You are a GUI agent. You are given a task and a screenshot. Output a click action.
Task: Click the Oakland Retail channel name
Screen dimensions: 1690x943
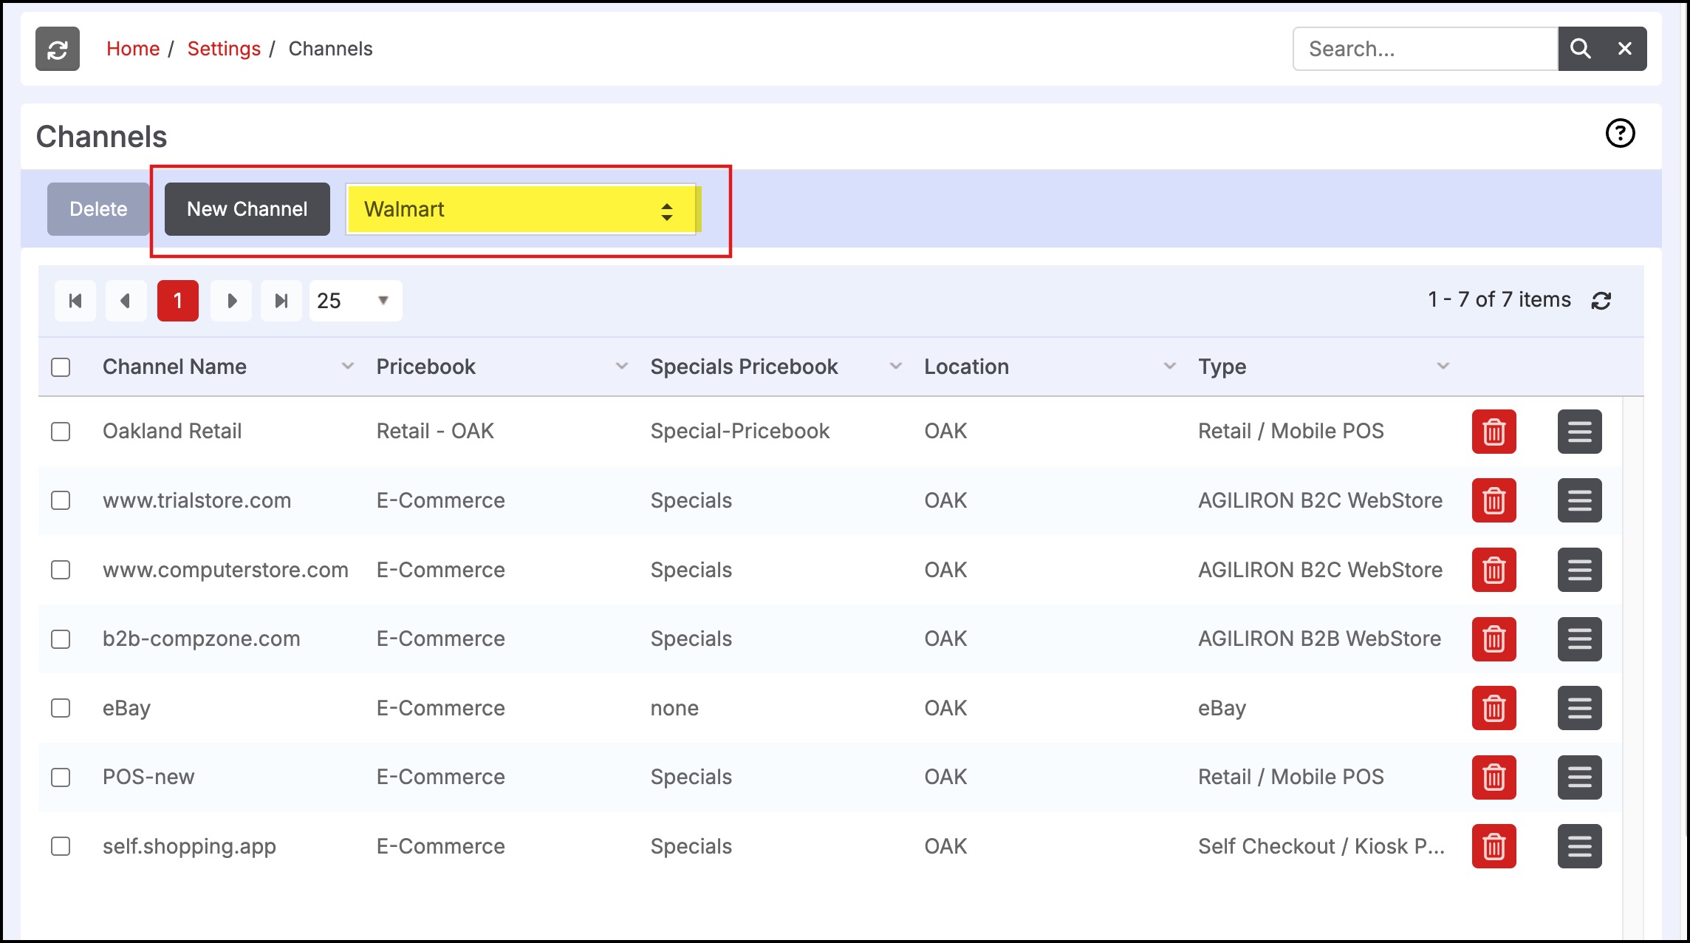coord(172,432)
